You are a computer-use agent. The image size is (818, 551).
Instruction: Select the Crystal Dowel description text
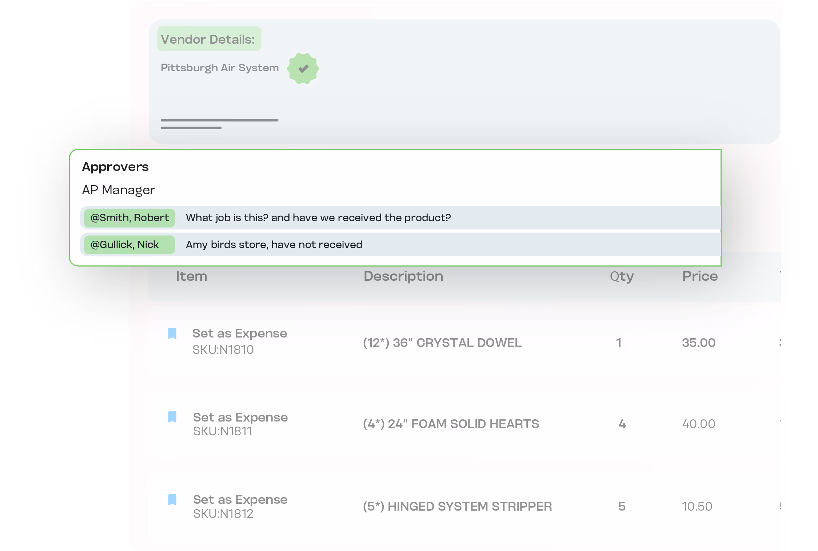(442, 343)
